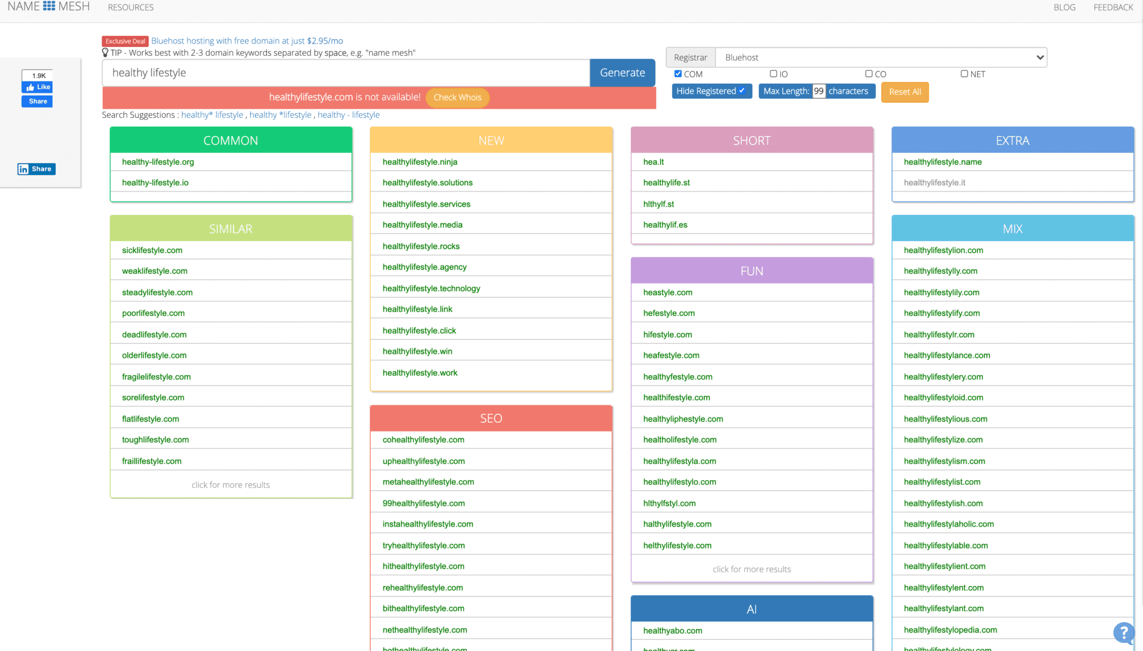Screen dimensions: 1143x651
Task: Click the Facebook Share button
Action: pyautogui.click(x=37, y=101)
